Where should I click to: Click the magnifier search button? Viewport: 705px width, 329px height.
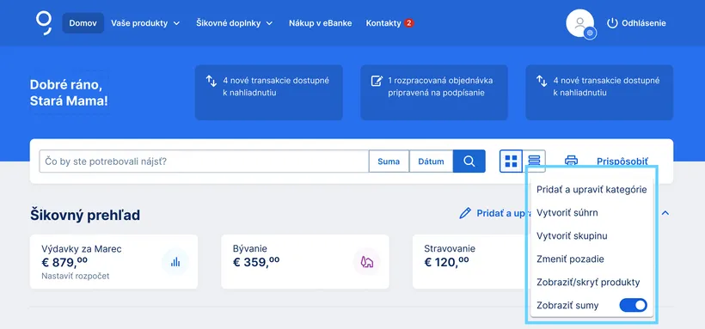469,161
